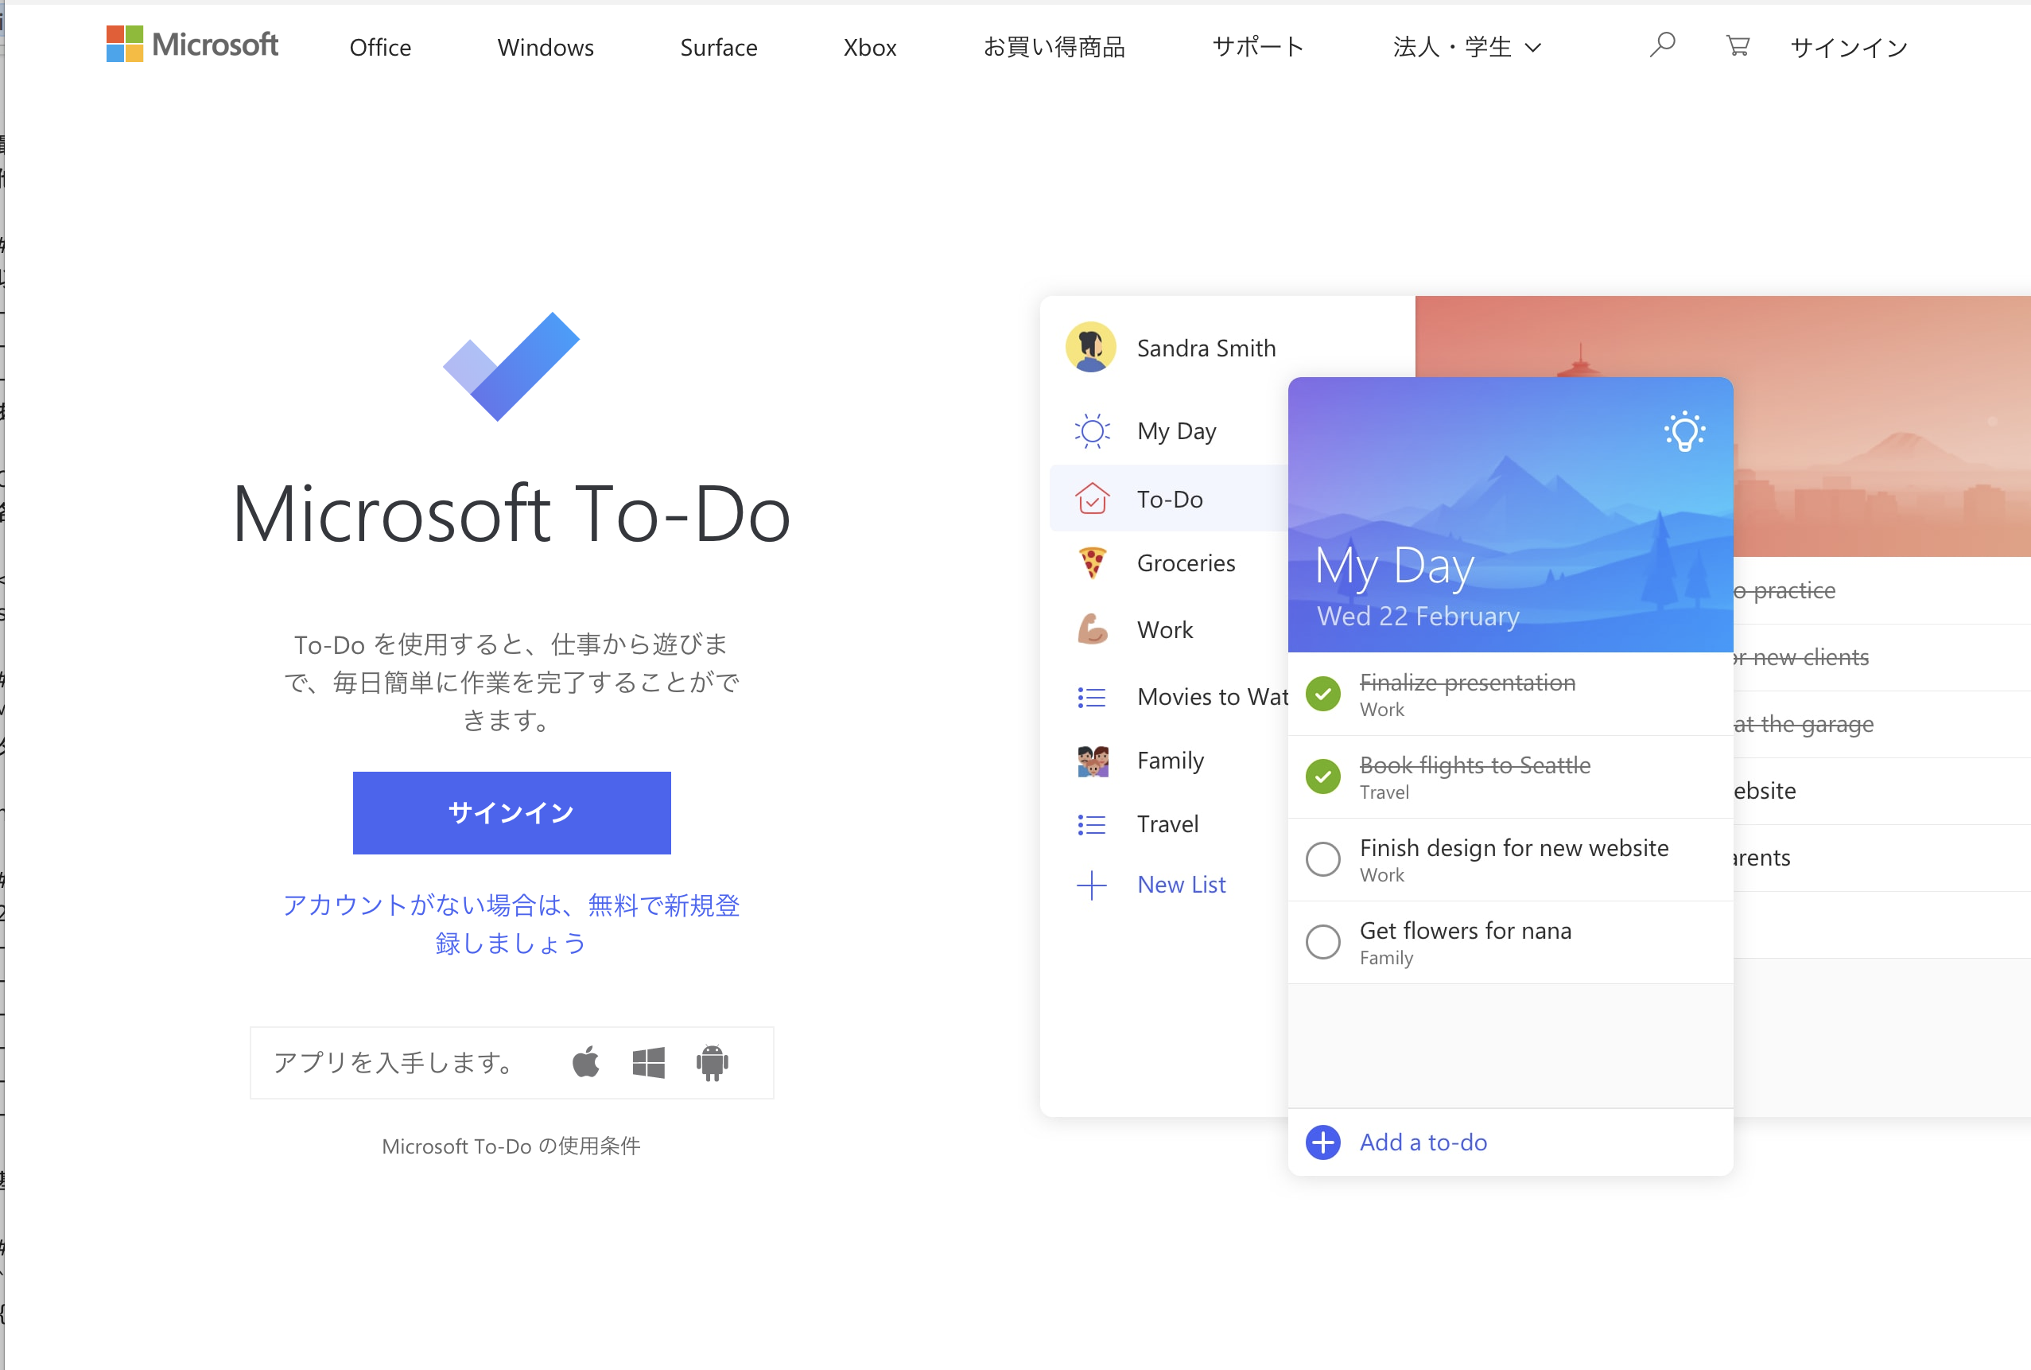This screenshot has width=2031, height=1370.
Task: Click the Add a to-do plus icon
Action: pyautogui.click(x=1323, y=1142)
